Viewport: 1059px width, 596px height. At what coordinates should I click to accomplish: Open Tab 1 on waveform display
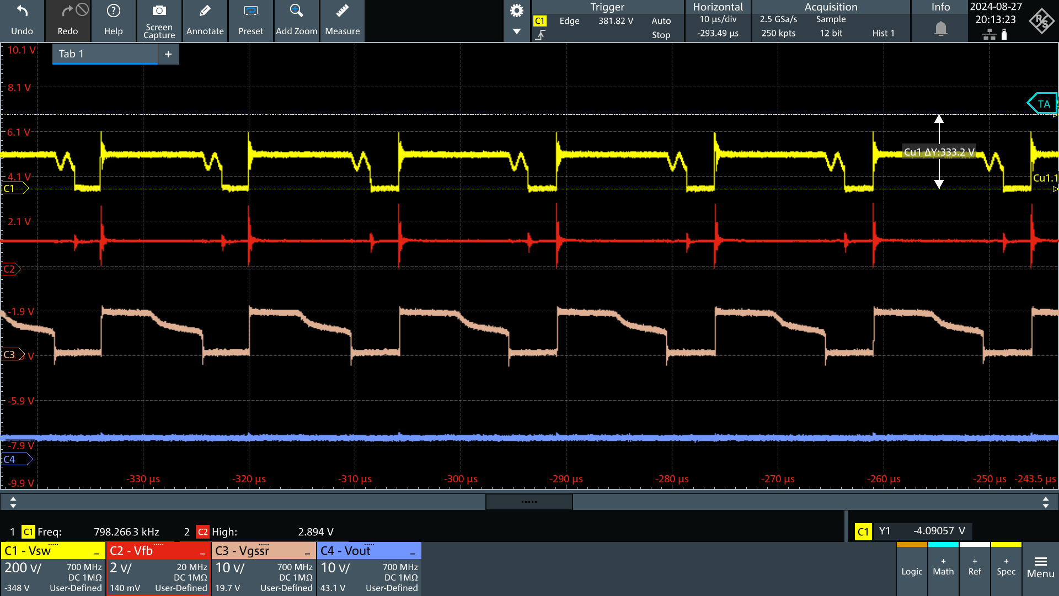click(105, 53)
